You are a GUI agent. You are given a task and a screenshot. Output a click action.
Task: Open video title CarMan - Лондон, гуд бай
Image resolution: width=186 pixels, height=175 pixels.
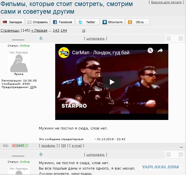(101, 53)
